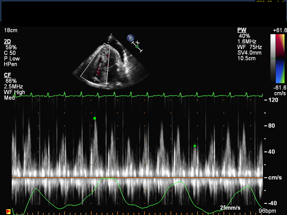Click the blue P probe orientation marker
The height and width of the screenshot is (215, 287).
[130, 38]
